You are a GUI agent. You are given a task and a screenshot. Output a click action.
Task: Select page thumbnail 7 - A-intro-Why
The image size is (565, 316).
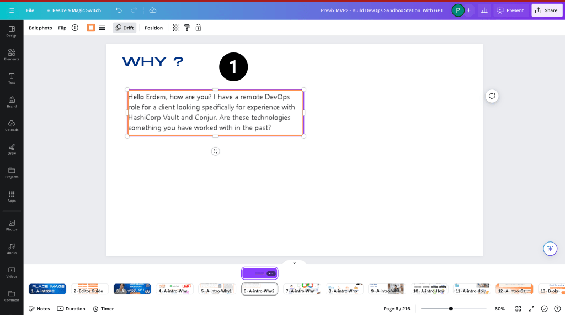(302, 289)
